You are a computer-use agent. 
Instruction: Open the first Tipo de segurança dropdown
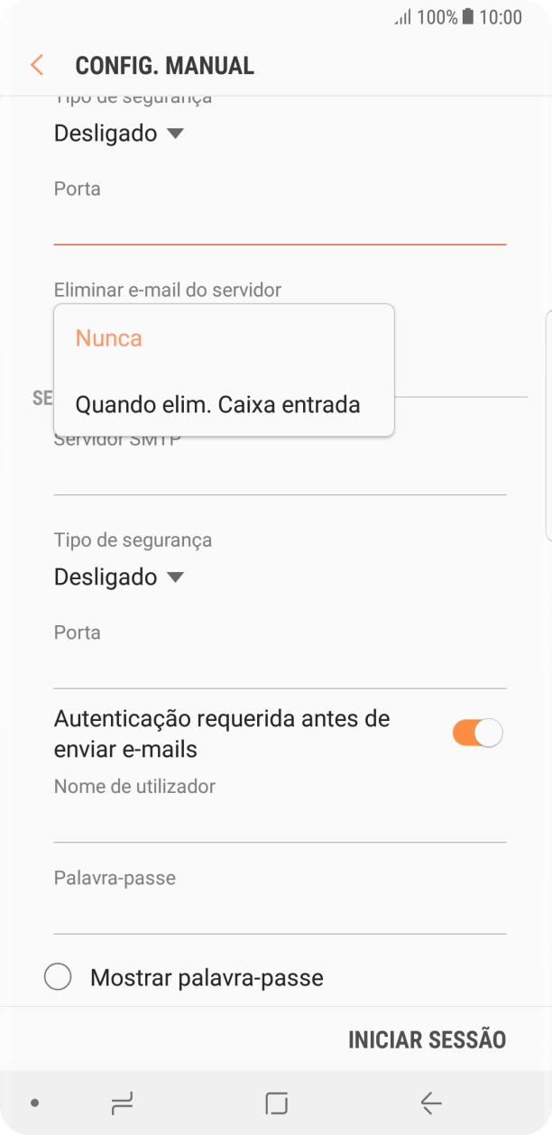point(118,133)
